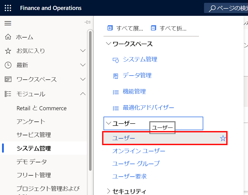Open the 機能管理 workspace link
The image size is (248, 195).
coord(134,91)
